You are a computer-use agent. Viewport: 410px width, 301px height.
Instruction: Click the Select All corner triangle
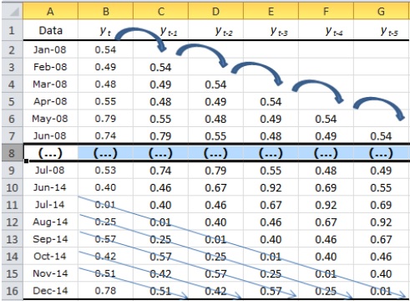pyautogui.click(x=13, y=12)
